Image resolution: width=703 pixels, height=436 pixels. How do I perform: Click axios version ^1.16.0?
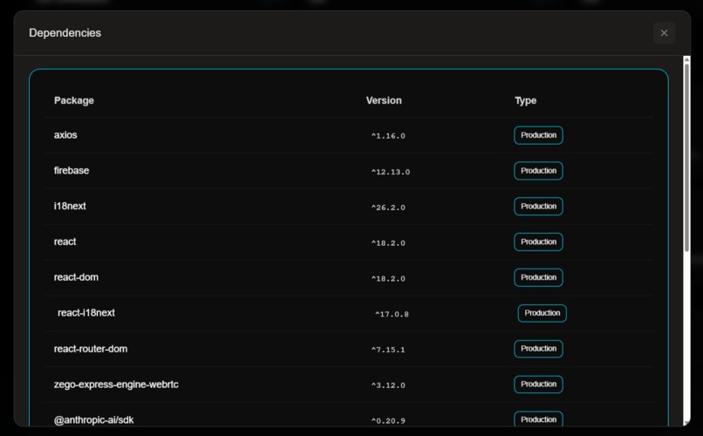pyautogui.click(x=388, y=136)
